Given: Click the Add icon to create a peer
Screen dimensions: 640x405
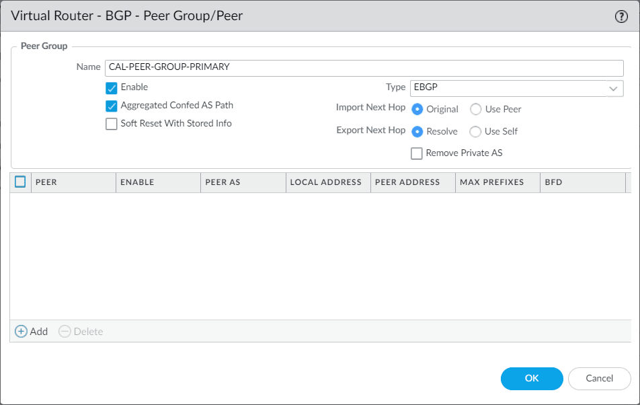Looking at the screenshot, I should pyautogui.click(x=31, y=331).
